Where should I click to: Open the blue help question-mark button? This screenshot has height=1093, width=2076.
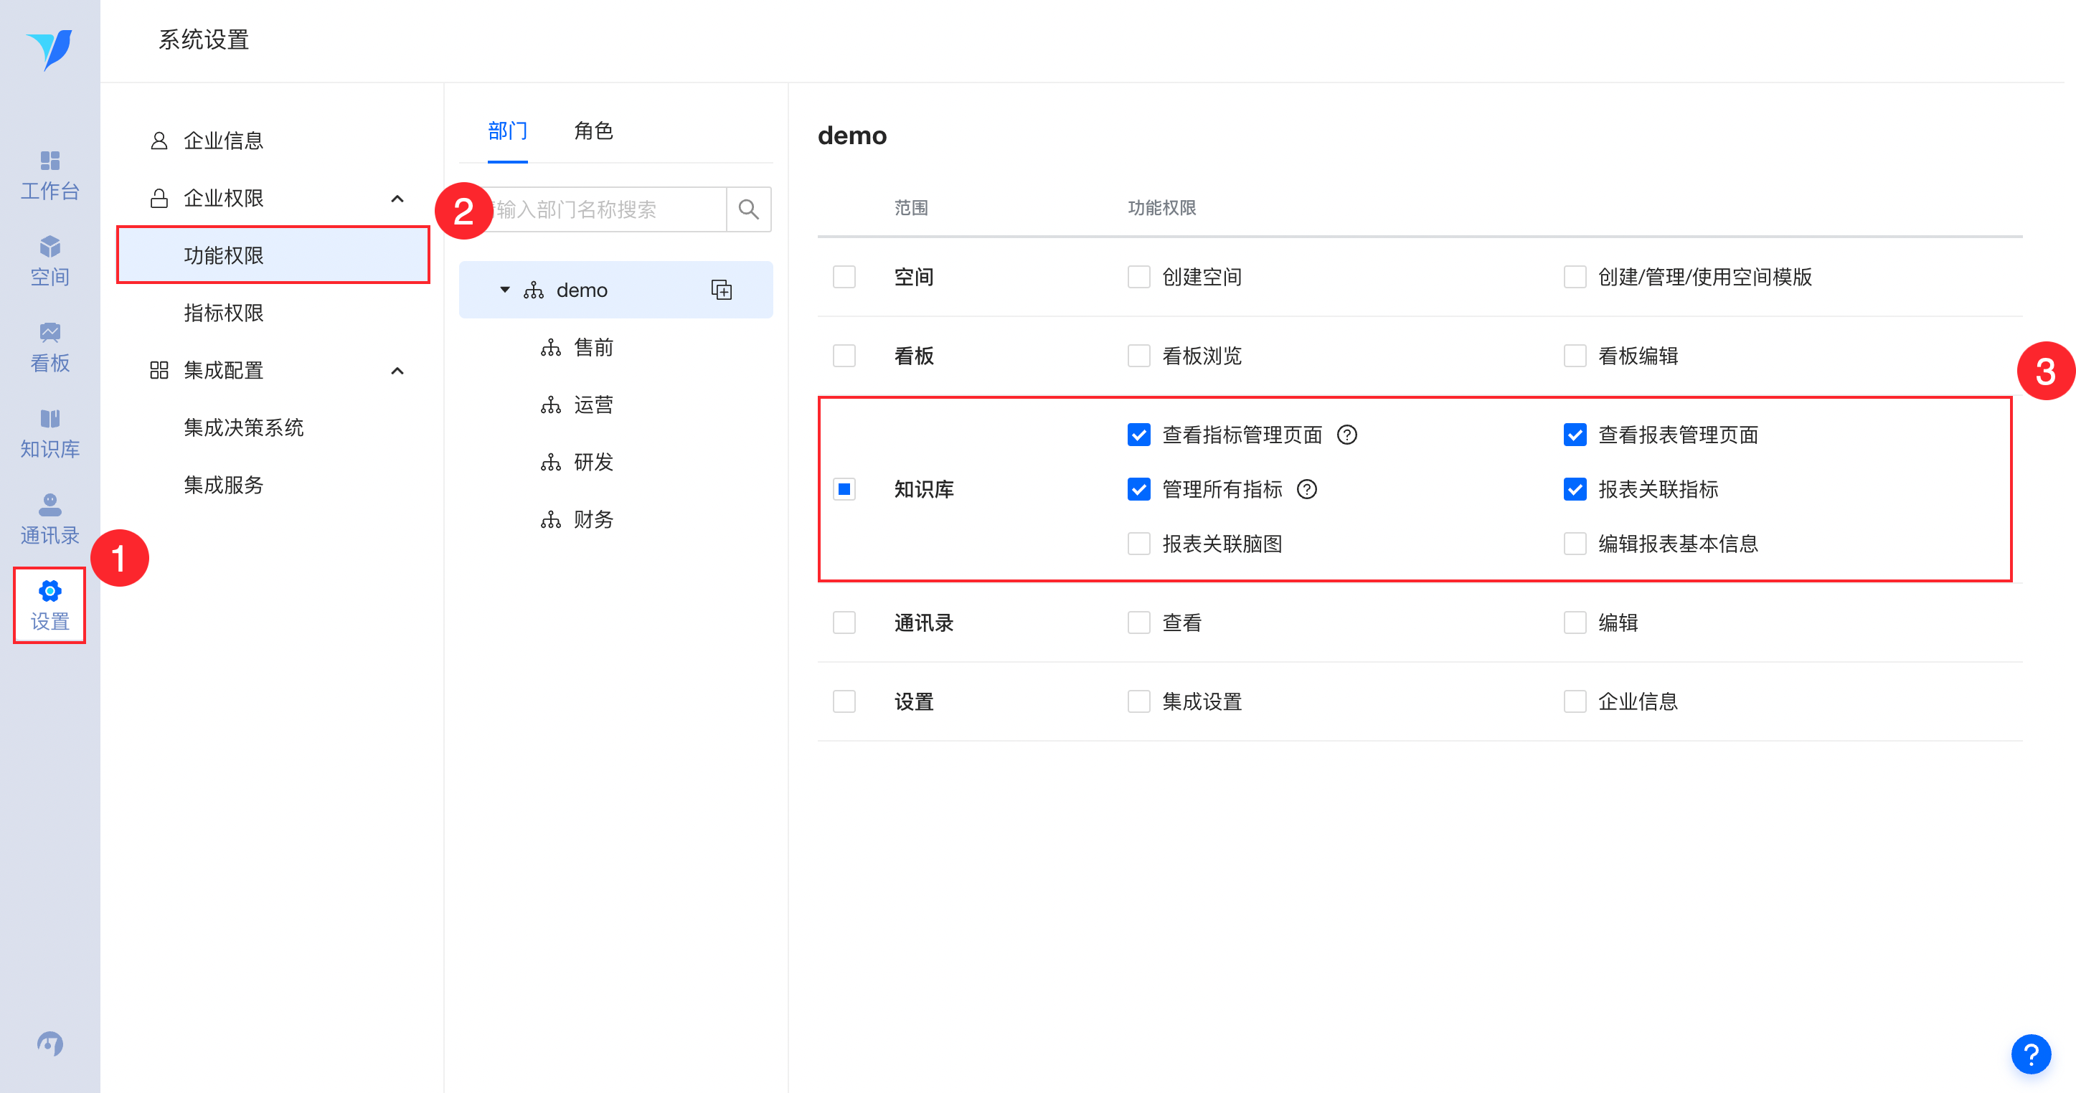pos(2030,1054)
